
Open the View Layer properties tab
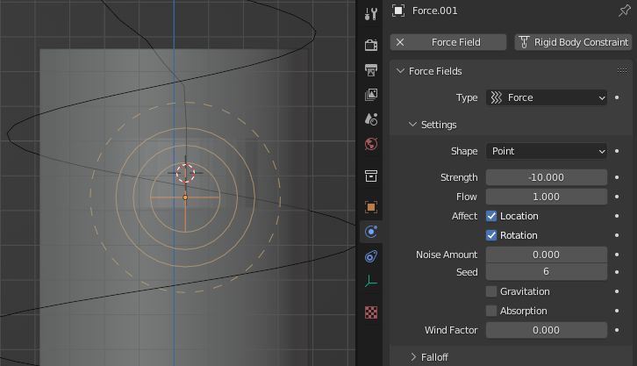pos(371,95)
